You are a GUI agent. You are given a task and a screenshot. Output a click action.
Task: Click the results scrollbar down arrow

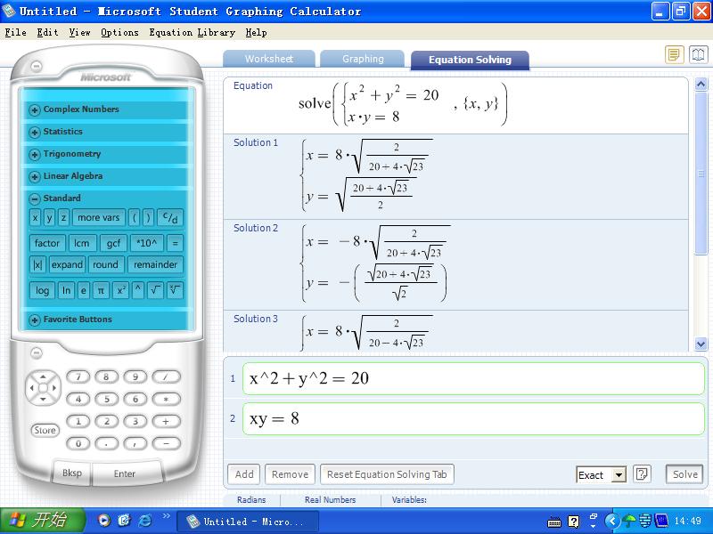701,344
